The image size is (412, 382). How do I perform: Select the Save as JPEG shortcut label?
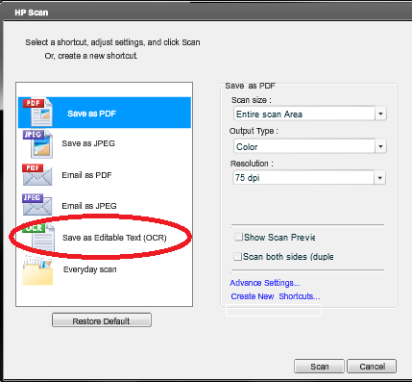88,143
